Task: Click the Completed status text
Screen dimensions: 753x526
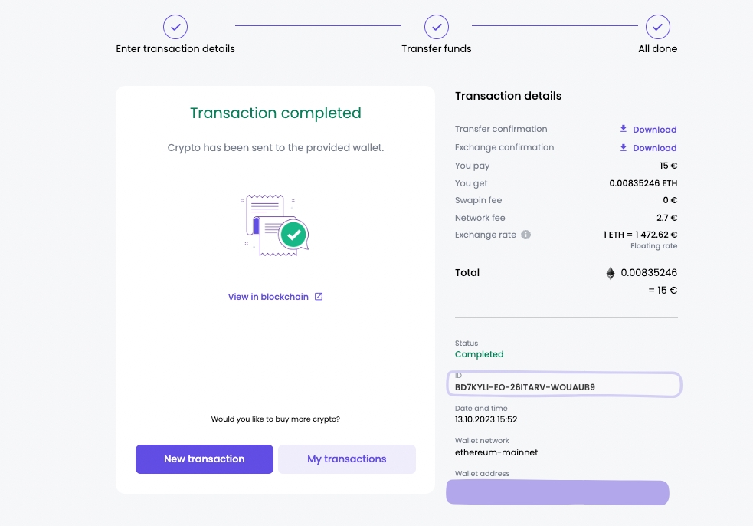Action: pyautogui.click(x=479, y=354)
